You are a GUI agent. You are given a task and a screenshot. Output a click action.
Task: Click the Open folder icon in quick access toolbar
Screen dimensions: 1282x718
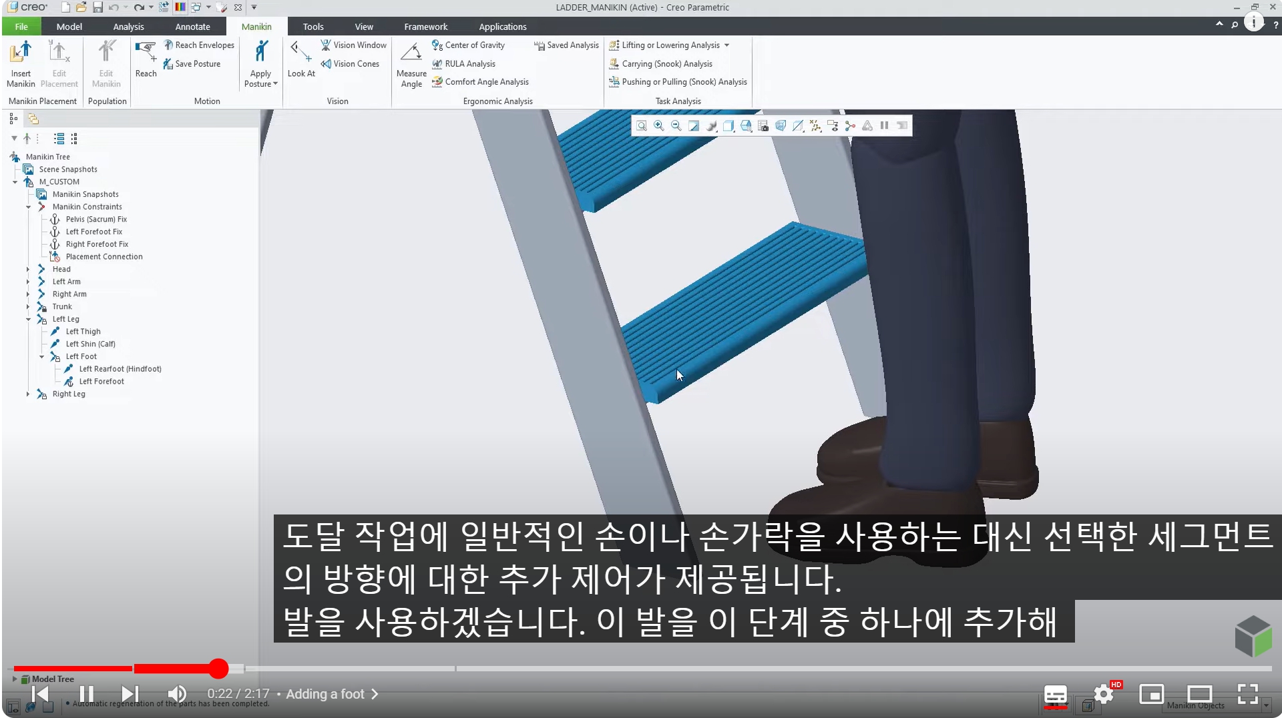(81, 7)
